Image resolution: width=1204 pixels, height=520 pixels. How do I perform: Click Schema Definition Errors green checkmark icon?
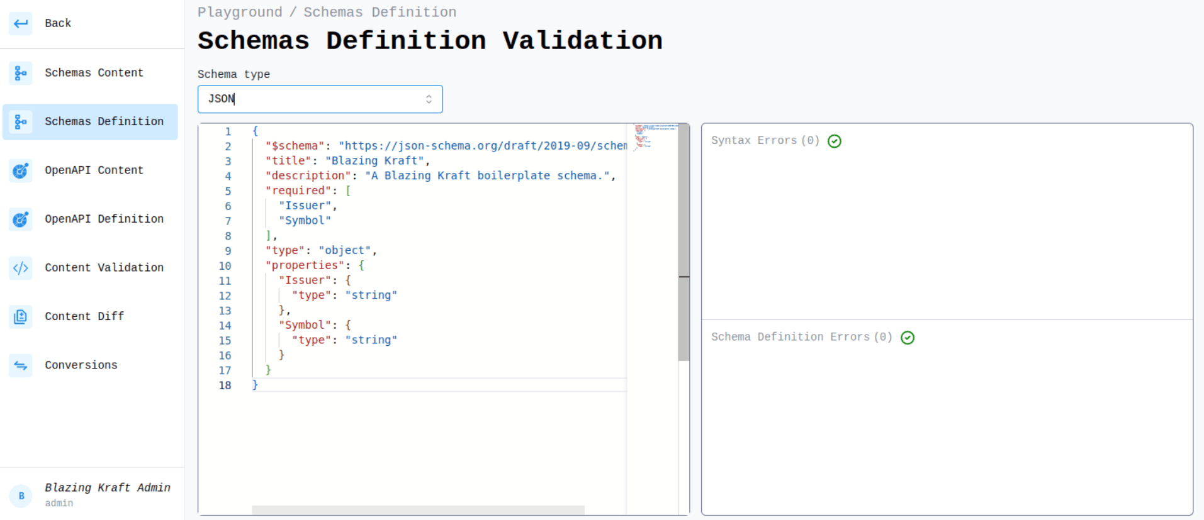(908, 338)
